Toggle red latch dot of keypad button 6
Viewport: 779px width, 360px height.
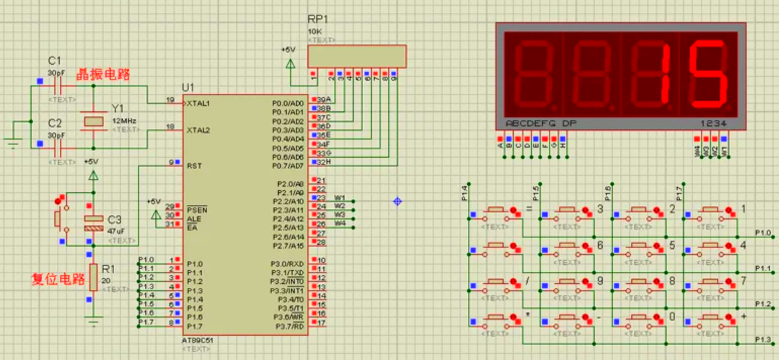[586, 247]
